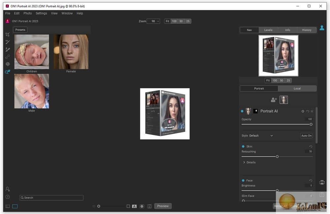Toggle the Portrait AI layer on/off dot
The image size is (330, 214).
coord(242,111)
